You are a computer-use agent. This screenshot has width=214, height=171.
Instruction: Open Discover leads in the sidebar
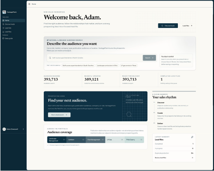click(13, 24)
